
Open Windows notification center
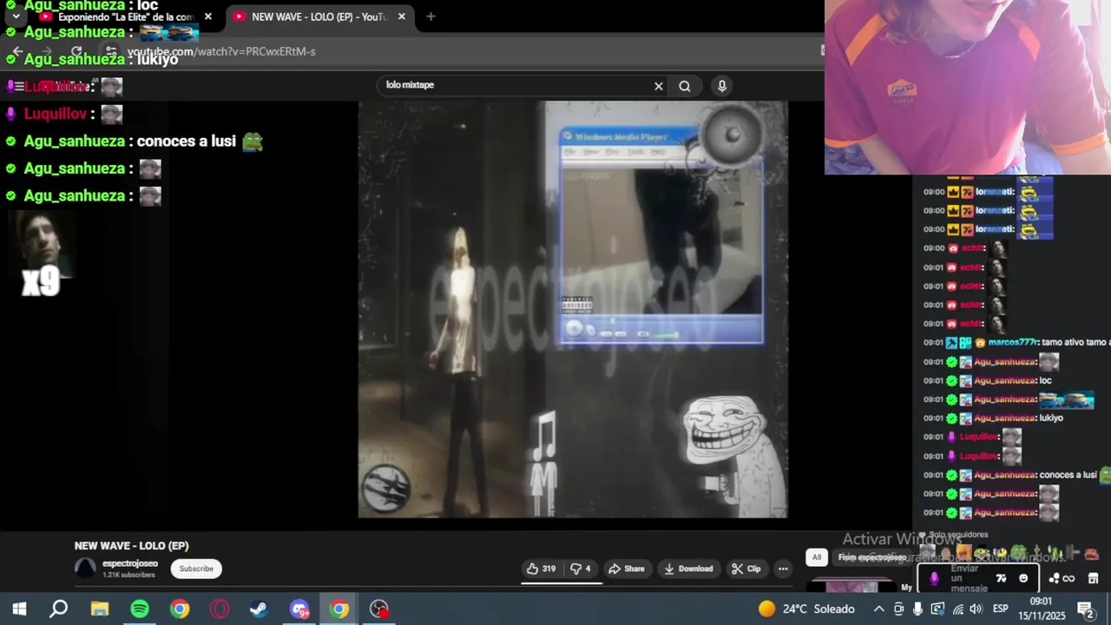click(x=1085, y=609)
